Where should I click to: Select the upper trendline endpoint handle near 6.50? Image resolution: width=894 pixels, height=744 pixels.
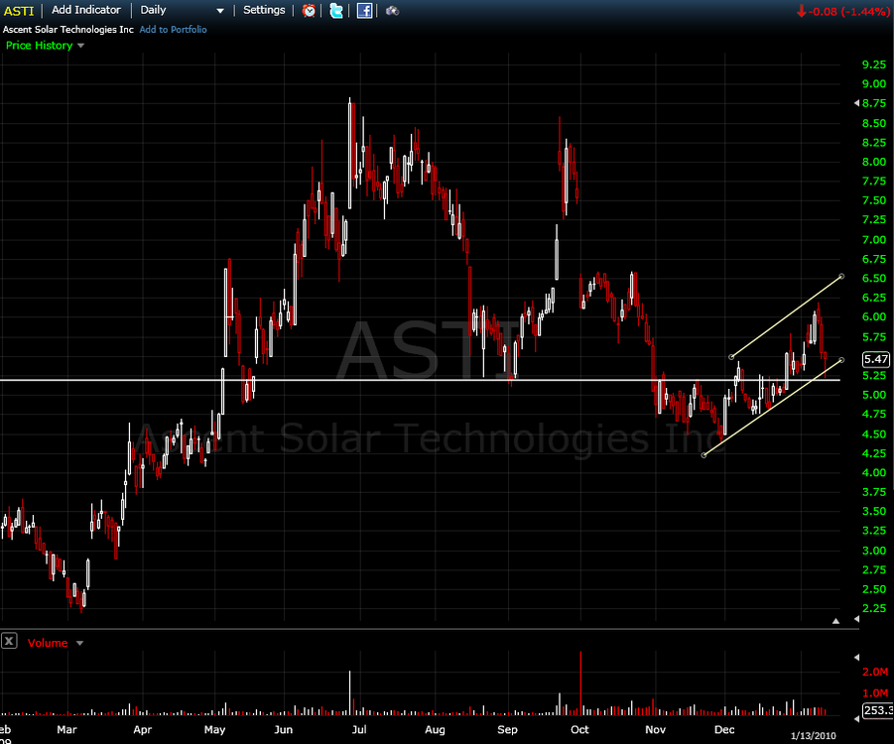click(x=841, y=277)
